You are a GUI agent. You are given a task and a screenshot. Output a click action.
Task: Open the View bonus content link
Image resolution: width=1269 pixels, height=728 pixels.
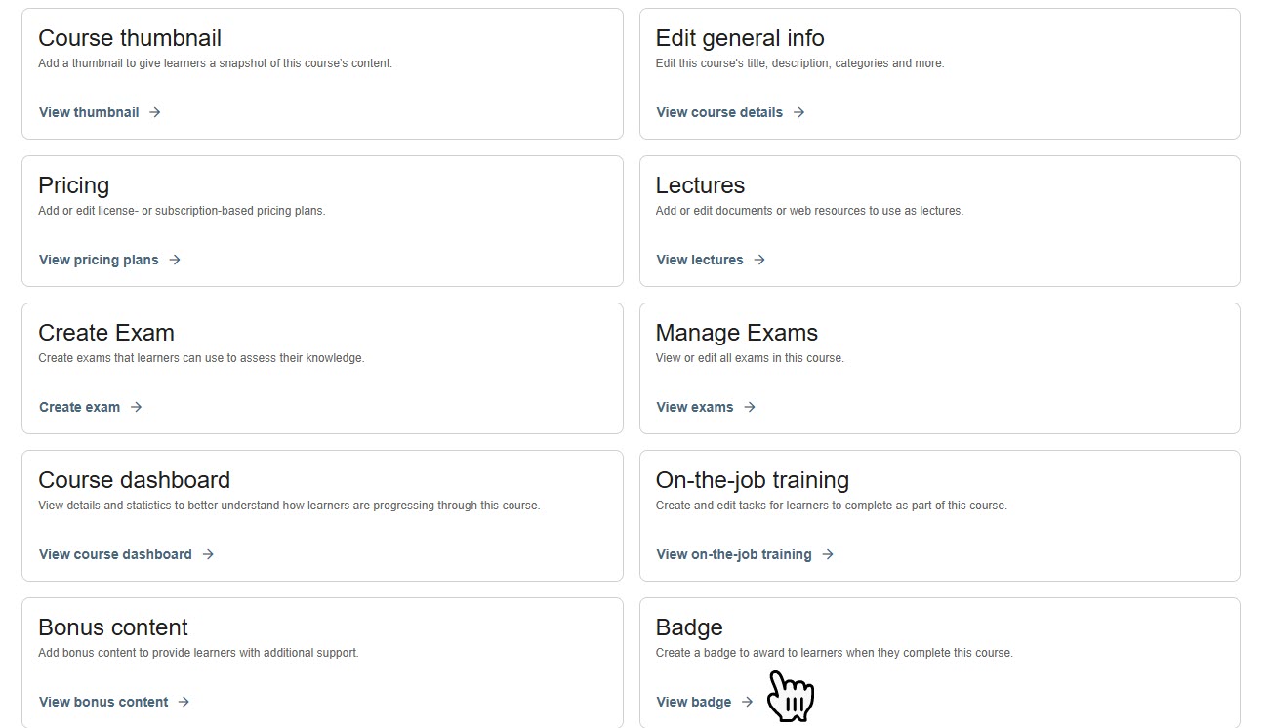103,702
